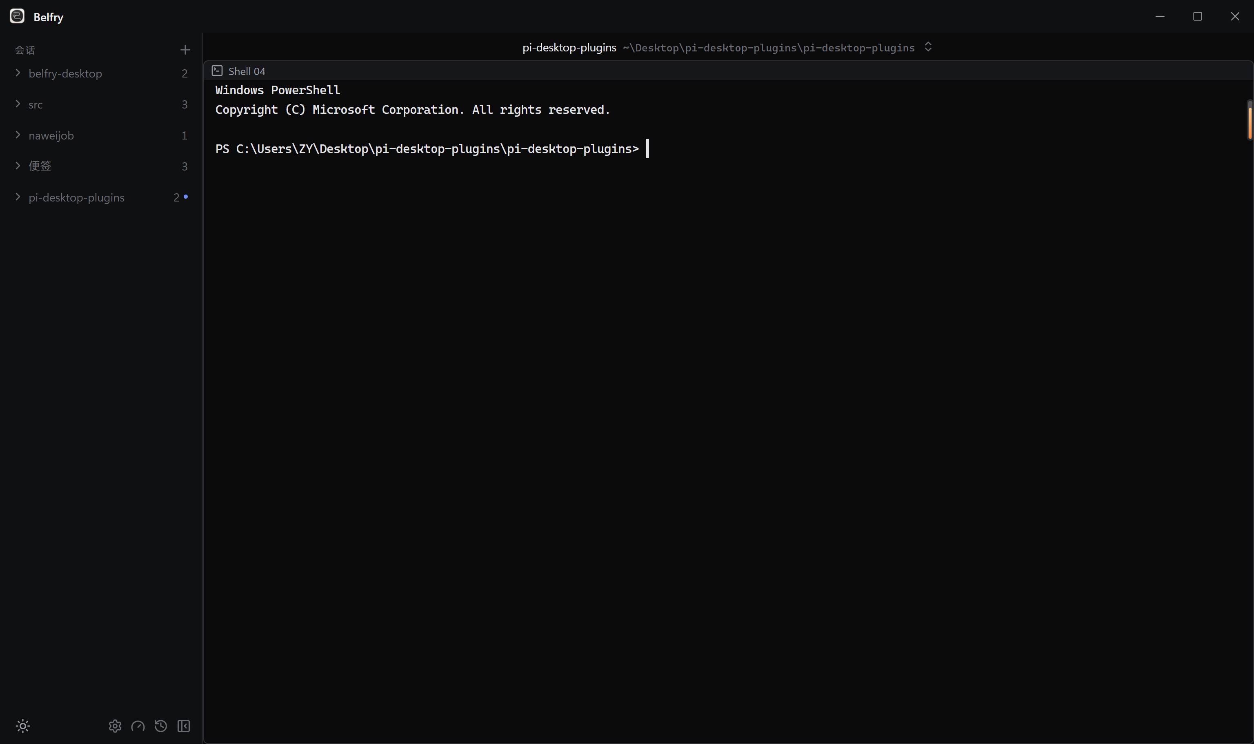Add a new session with plus icon
1254x744 pixels.
[x=185, y=50]
